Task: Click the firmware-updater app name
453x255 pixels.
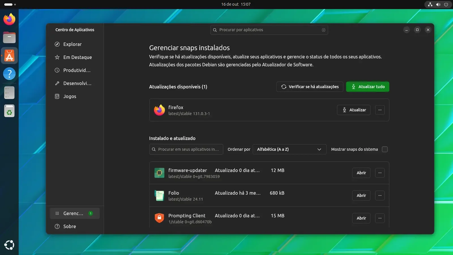Action: [187, 170]
